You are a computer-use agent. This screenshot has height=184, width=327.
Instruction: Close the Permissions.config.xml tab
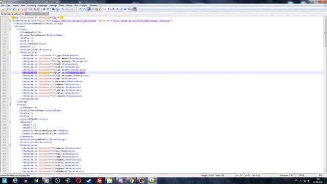[x=24, y=14]
